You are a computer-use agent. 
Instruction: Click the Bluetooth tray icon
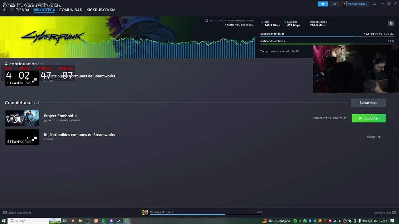click(x=310, y=221)
